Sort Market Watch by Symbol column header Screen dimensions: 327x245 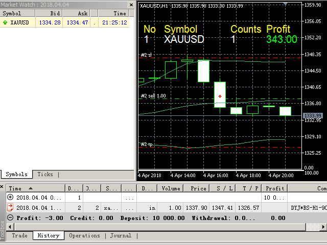(x=17, y=13)
